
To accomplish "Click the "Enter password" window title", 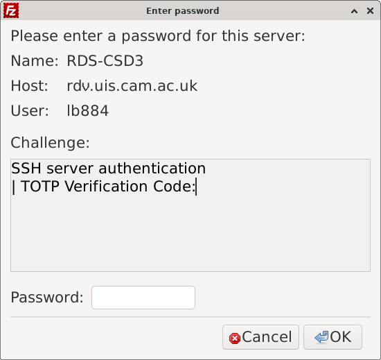I will click(x=182, y=11).
